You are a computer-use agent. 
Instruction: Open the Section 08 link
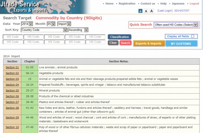click(12, 108)
